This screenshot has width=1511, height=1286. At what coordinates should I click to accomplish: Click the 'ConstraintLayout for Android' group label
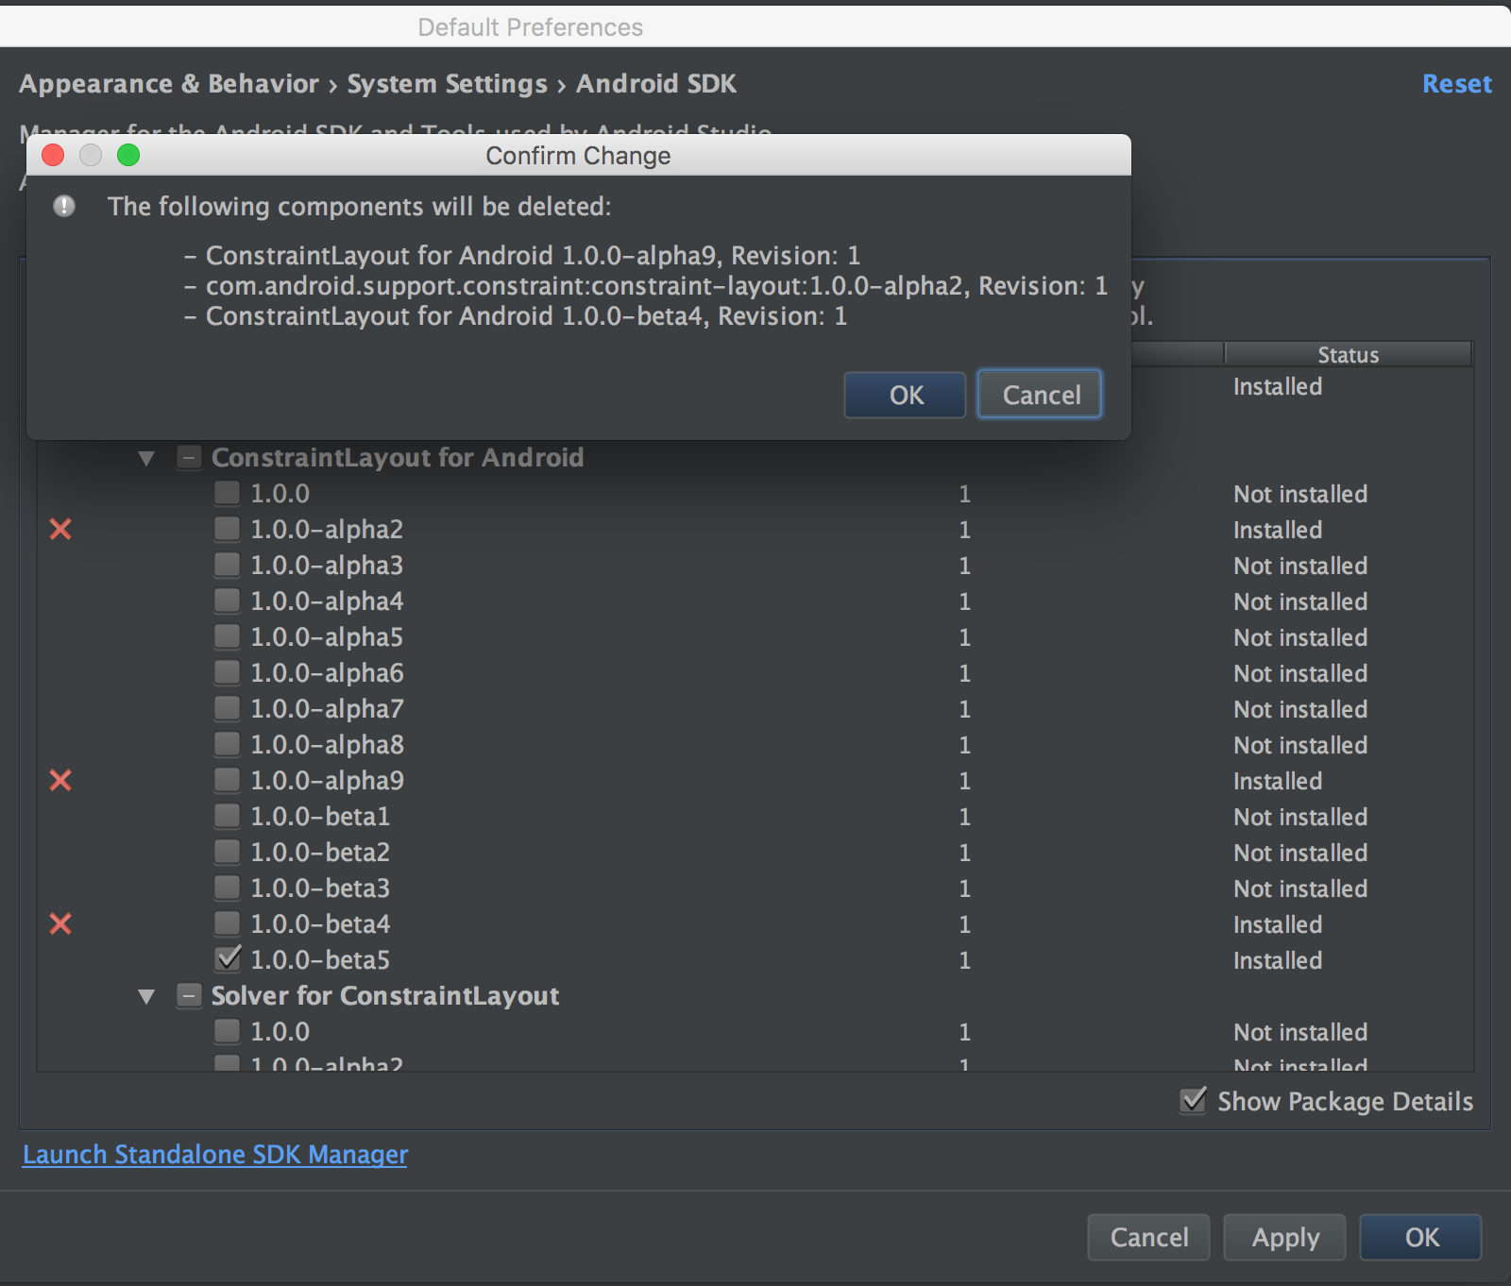coord(398,458)
